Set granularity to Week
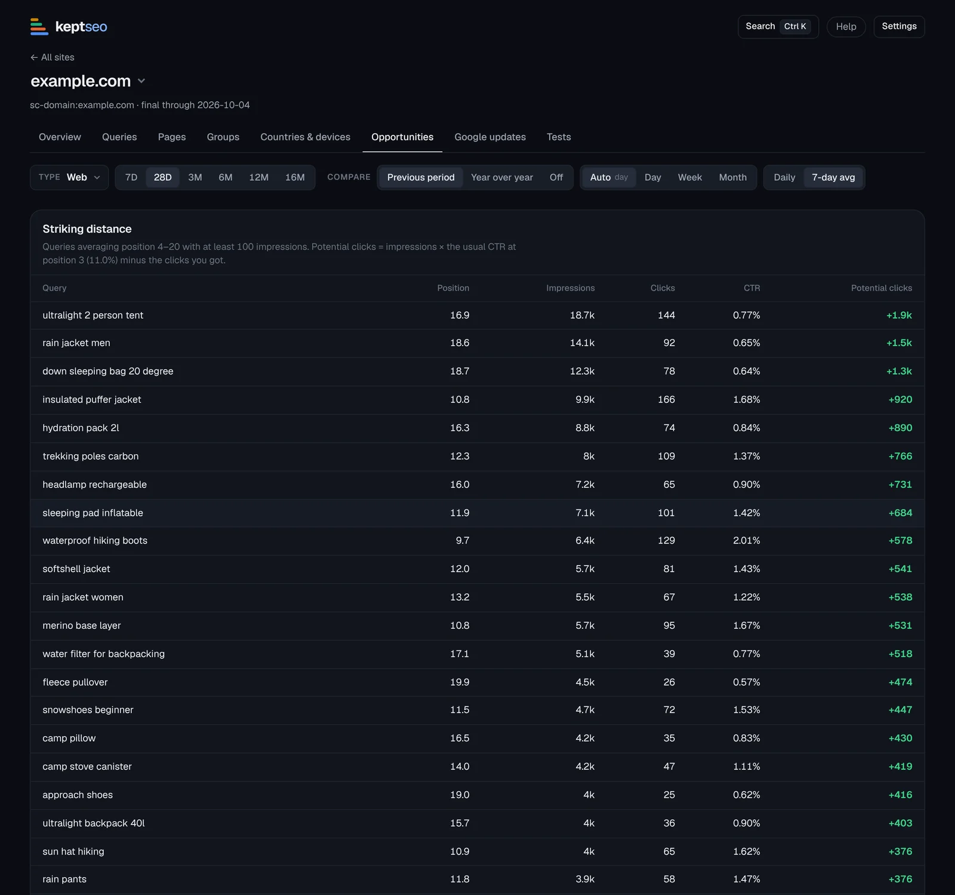Screen dimensions: 955x895 pyautogui.click(x=690, y=178)
